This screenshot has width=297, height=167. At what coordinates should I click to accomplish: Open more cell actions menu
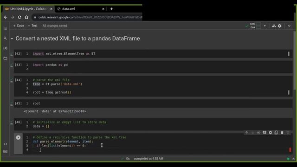[288, 133]
